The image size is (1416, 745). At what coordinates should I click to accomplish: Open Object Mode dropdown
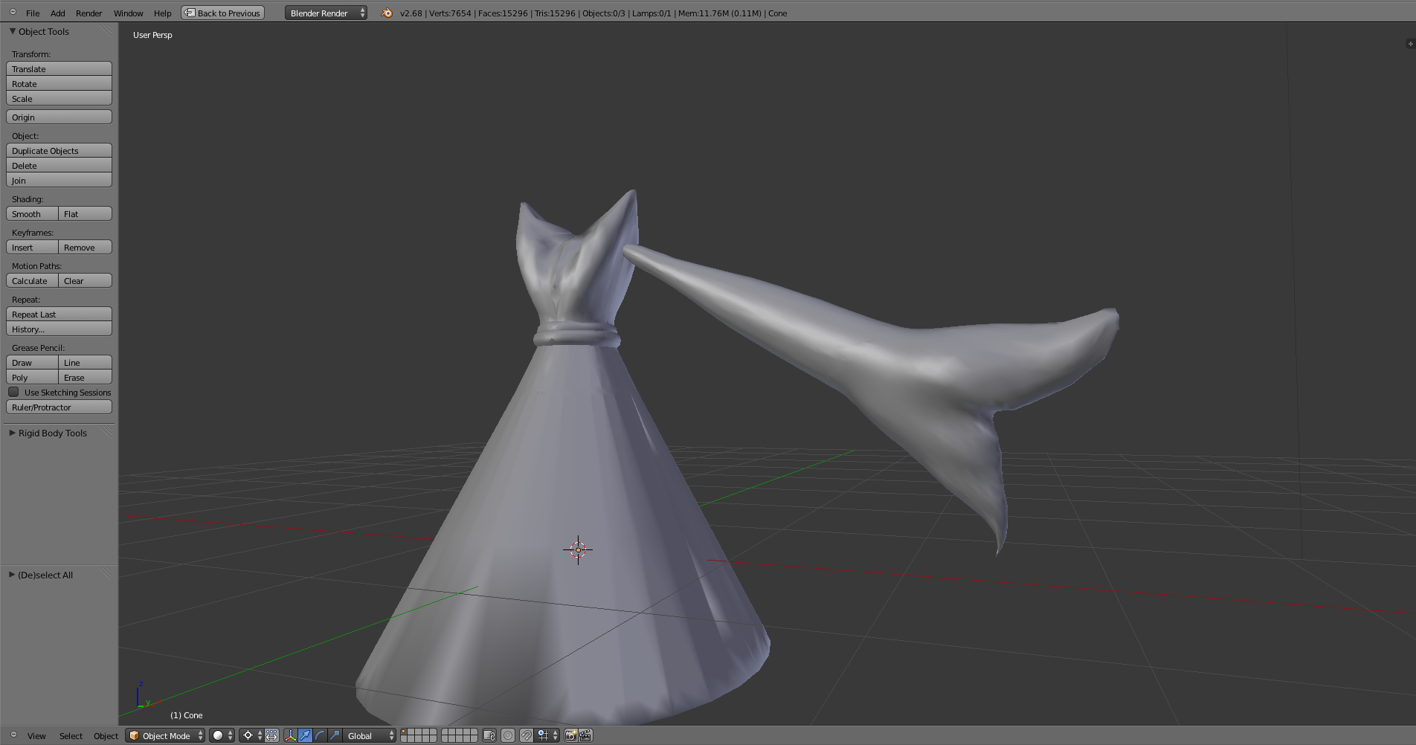[x=165, y=735]
